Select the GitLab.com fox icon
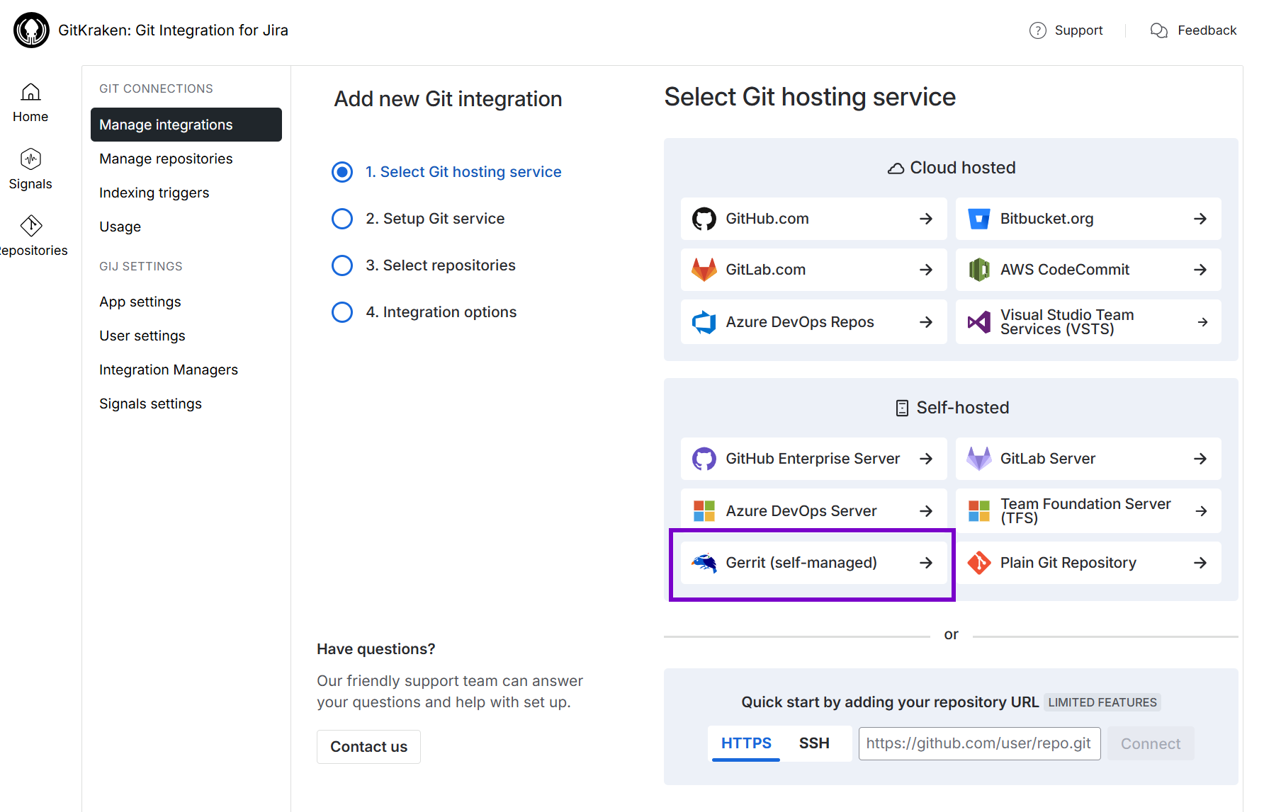 click(704, 270)
